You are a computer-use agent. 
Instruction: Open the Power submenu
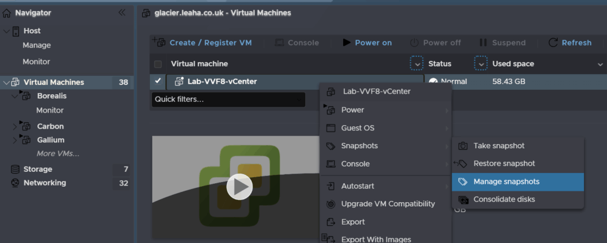(385, 110)
